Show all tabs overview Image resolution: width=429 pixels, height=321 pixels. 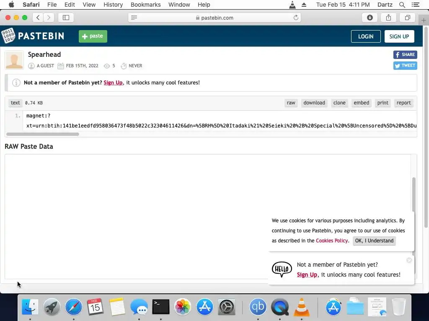tap(407, 18)
